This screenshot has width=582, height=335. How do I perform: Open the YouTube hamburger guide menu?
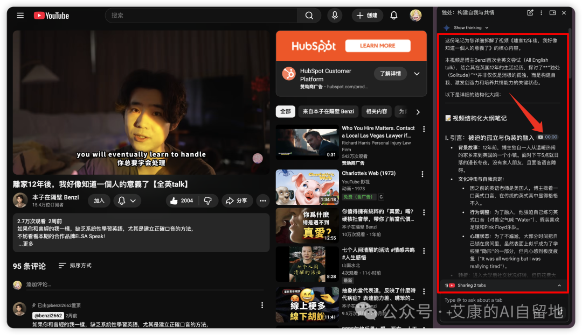click(x=20, y=16)
